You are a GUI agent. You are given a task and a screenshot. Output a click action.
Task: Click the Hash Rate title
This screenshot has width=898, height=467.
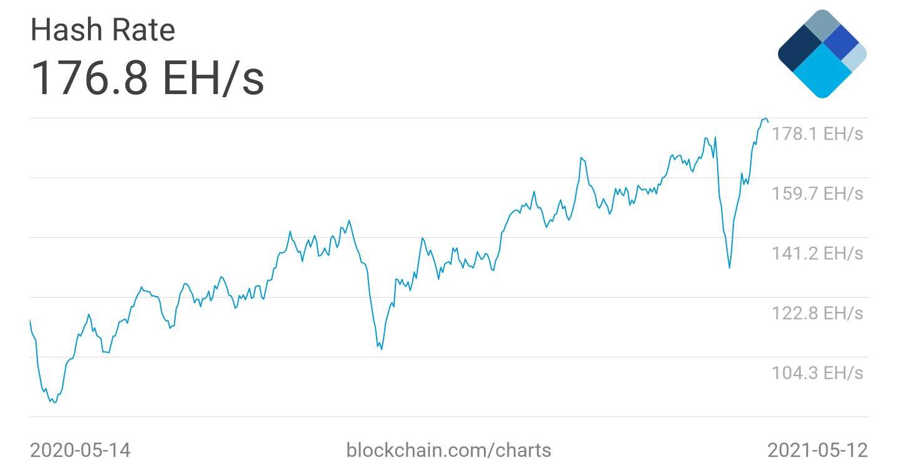coord(103,30)
